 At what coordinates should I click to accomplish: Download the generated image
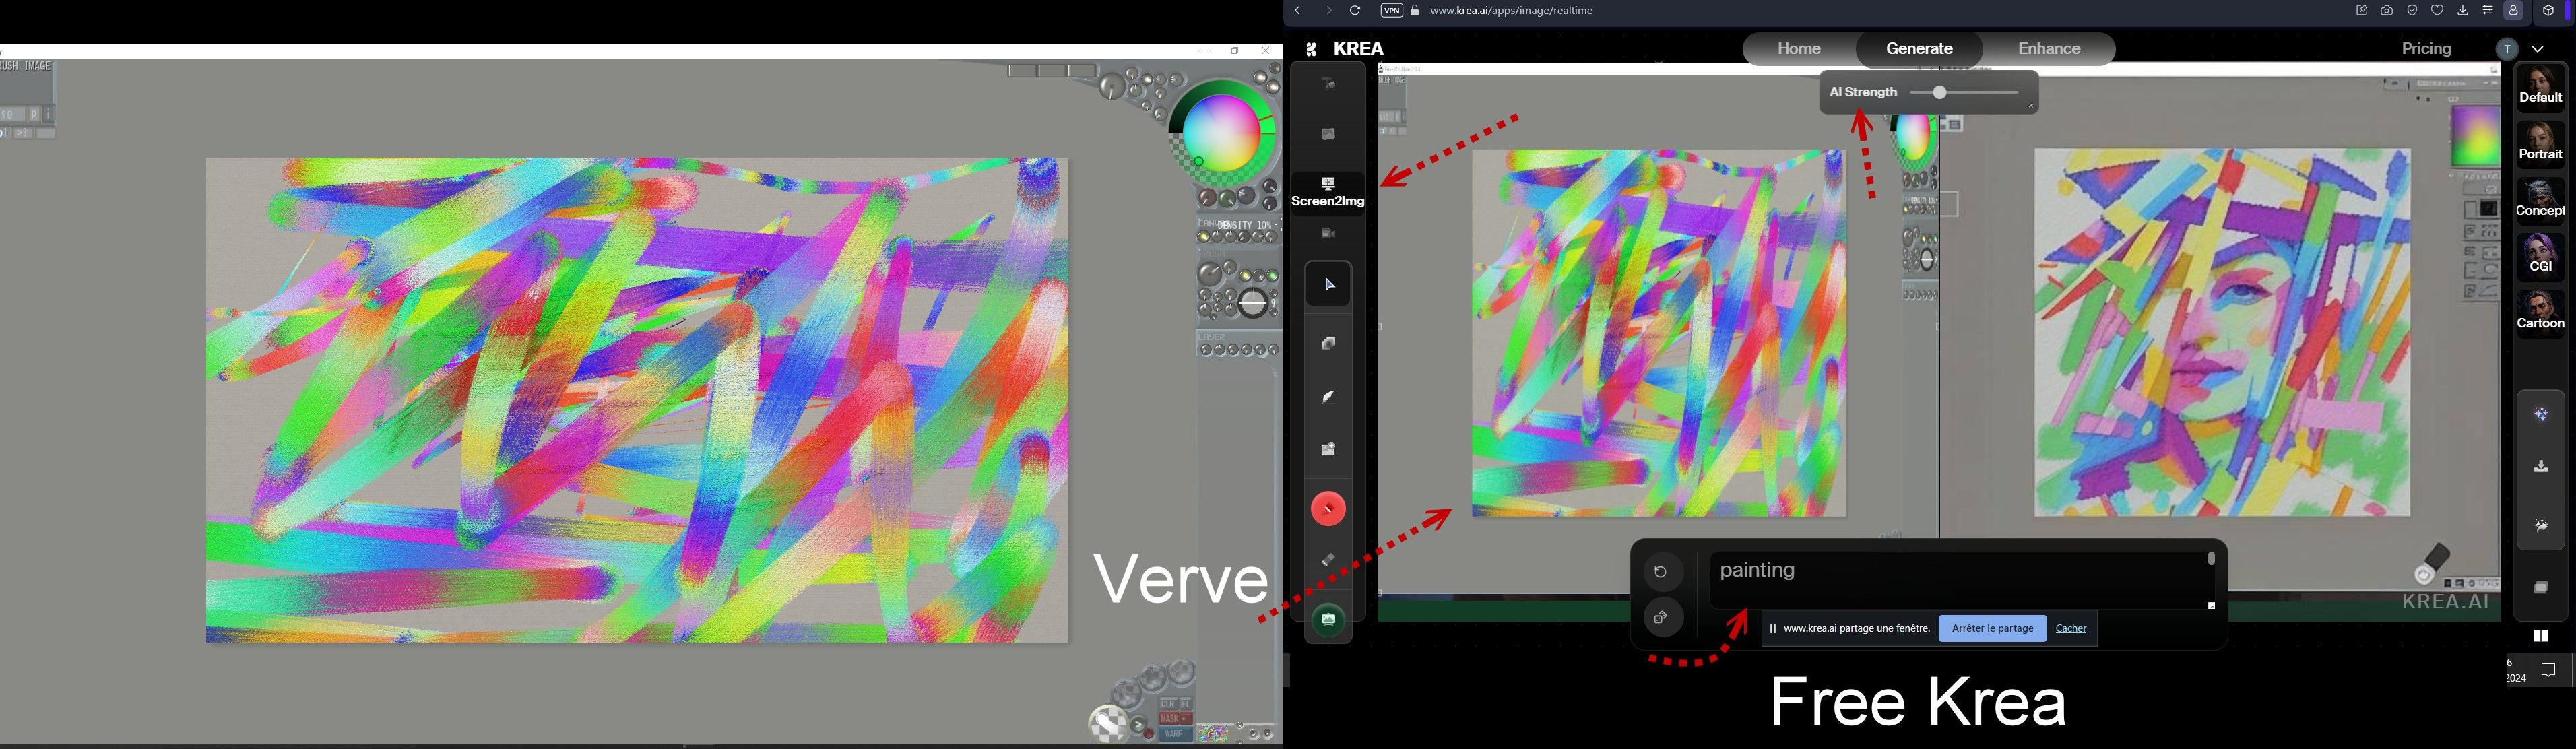pos(2540,467)
